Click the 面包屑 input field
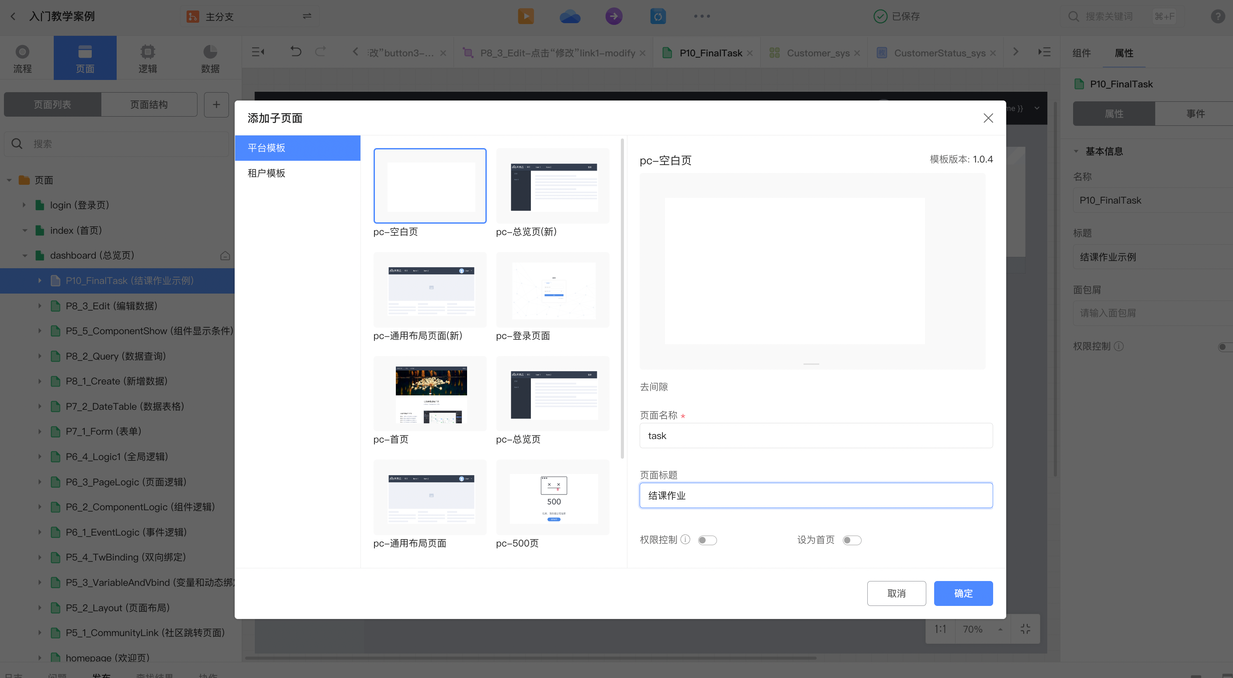This screenshot has height=678, width=1233. click(x=1153, y=313)
